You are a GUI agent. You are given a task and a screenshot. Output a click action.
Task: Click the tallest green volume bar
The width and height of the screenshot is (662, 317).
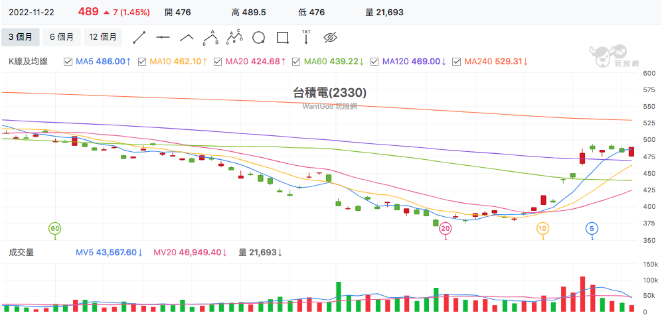338,296
